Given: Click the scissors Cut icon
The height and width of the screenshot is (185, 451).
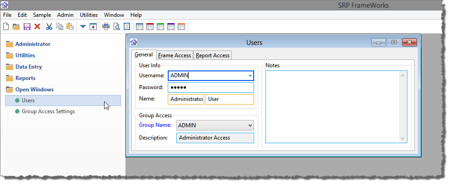Looking at the screenshot, I should click(49, 27).
